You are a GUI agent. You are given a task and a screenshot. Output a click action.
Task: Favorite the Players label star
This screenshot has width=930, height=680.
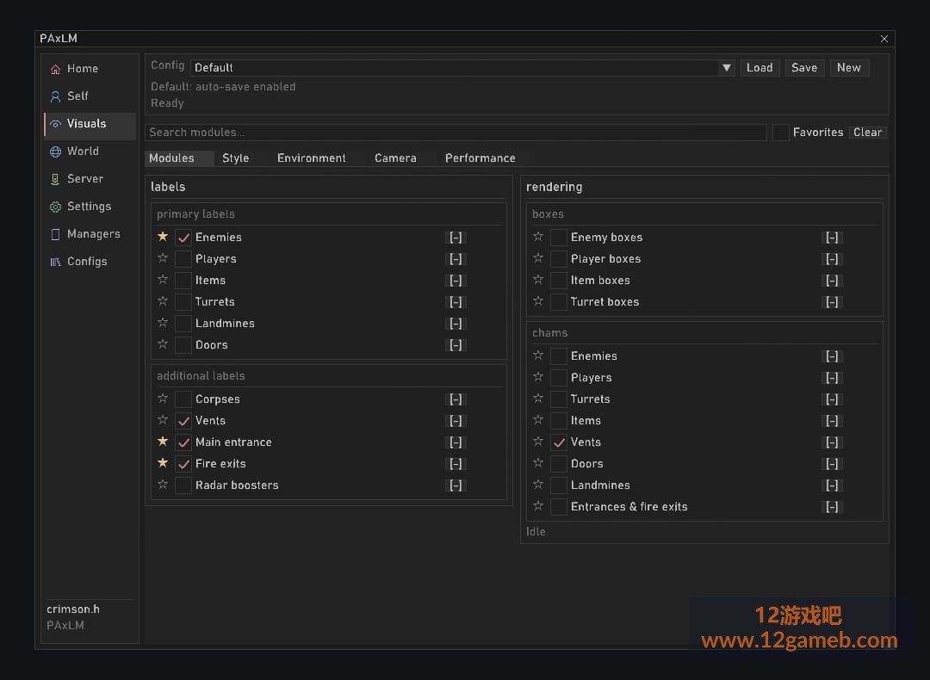(x=163, y=258)
